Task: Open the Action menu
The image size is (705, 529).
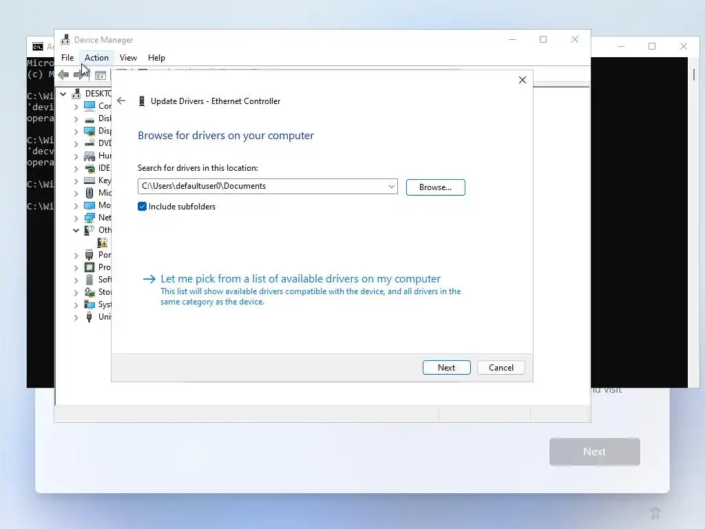Action: coord(96,58)
